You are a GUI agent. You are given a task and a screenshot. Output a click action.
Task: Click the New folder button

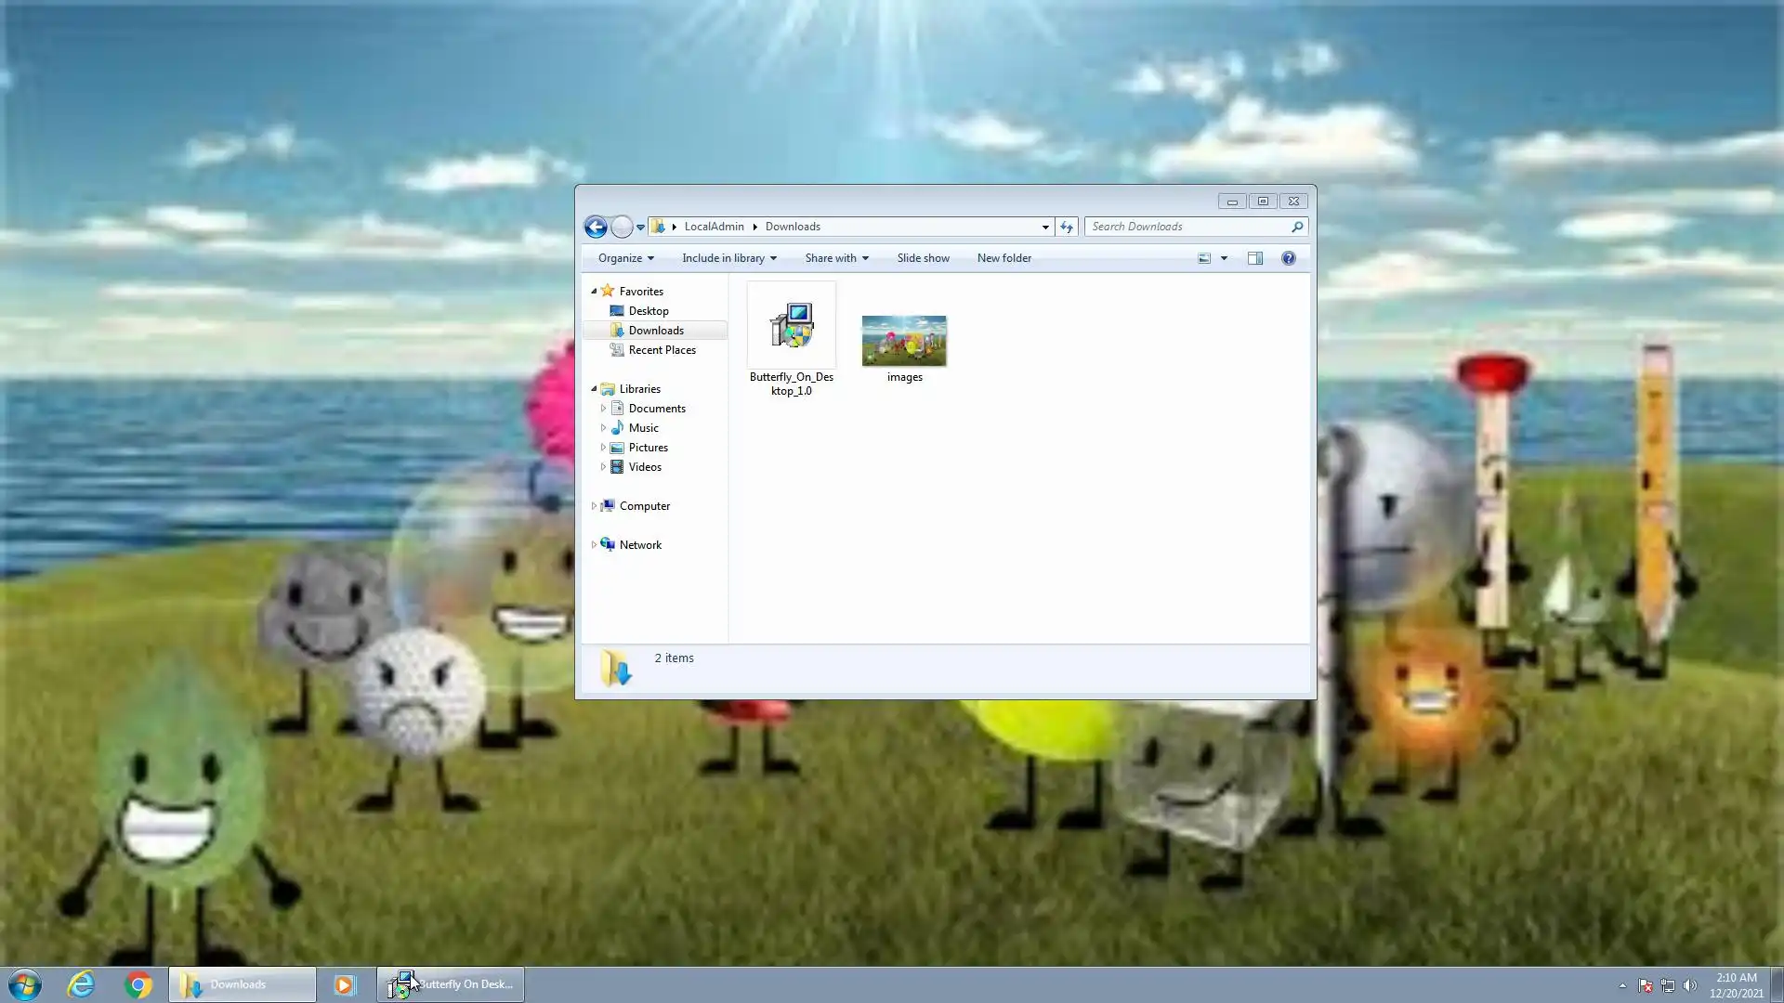click(1003, 258)
